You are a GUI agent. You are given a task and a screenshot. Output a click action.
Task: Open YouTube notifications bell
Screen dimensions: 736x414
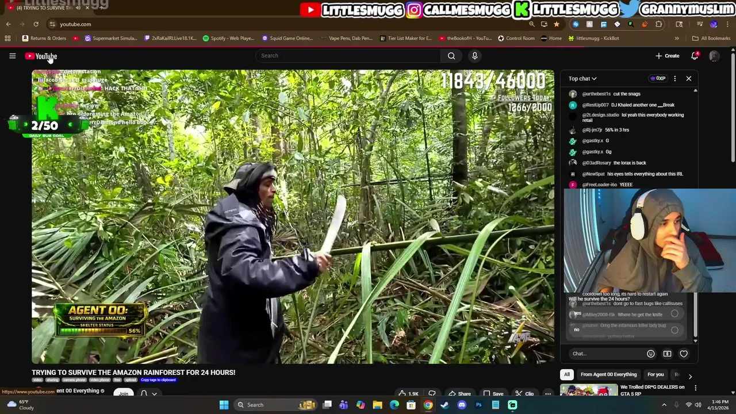pos(695,56)
